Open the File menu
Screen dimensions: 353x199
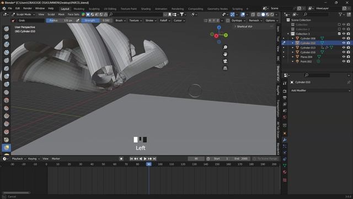(x=10, y=8)
